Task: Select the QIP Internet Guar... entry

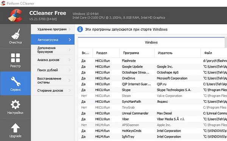Action: 152,84
